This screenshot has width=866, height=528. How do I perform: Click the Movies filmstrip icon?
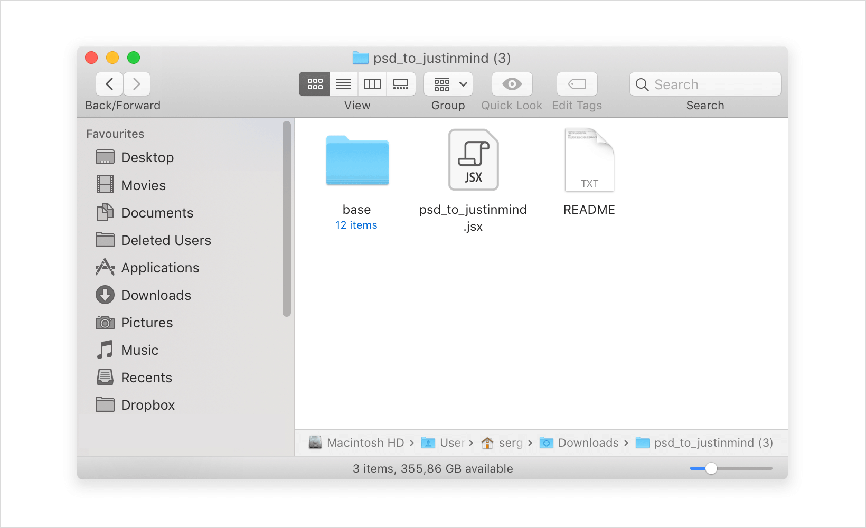click(x=105, y=184)
